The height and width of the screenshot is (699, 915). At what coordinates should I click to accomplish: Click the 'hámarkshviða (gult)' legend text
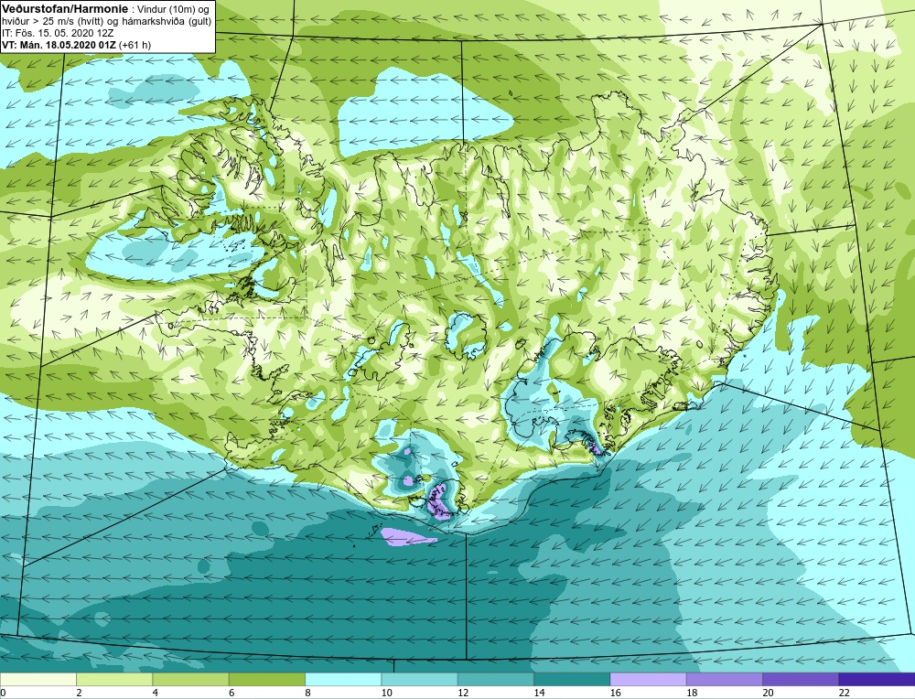[167, 21]
